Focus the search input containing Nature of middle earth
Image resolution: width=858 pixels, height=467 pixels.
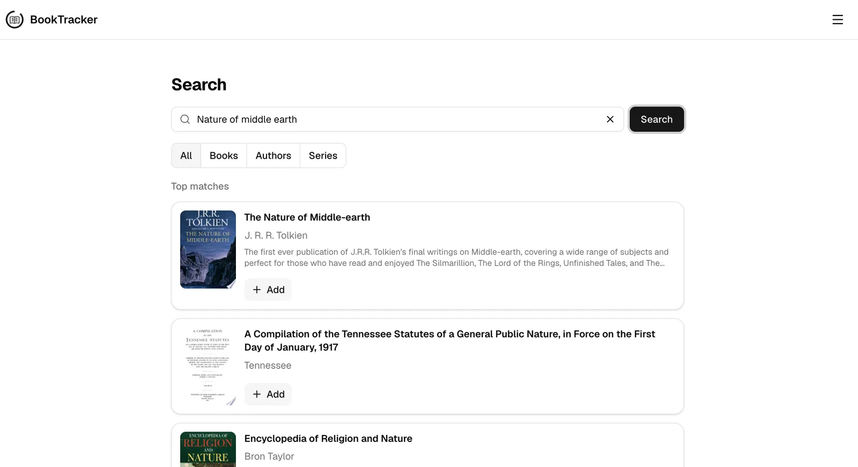coord(397,119)
